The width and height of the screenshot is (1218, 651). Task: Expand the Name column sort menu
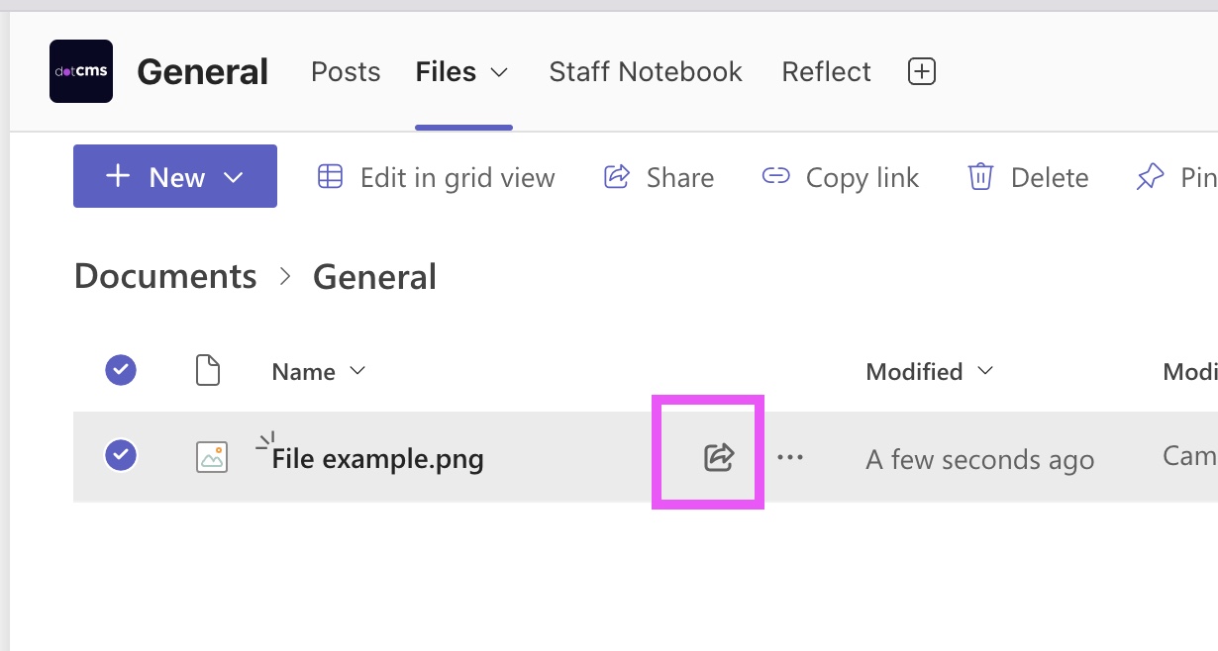358,371
